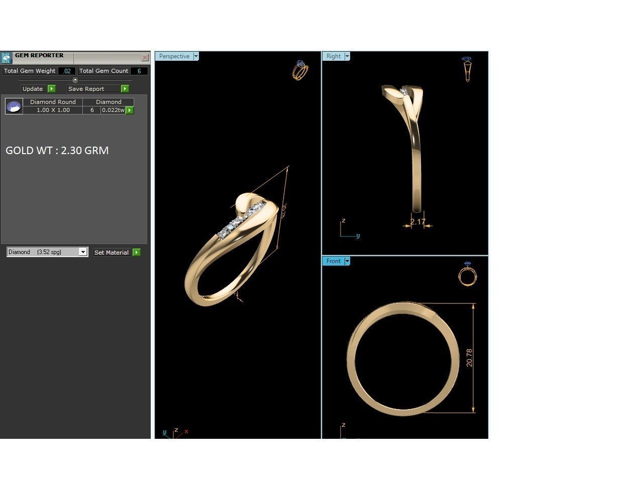
Task: Click the 0.022tw weight cell
Action: point(113,110)
